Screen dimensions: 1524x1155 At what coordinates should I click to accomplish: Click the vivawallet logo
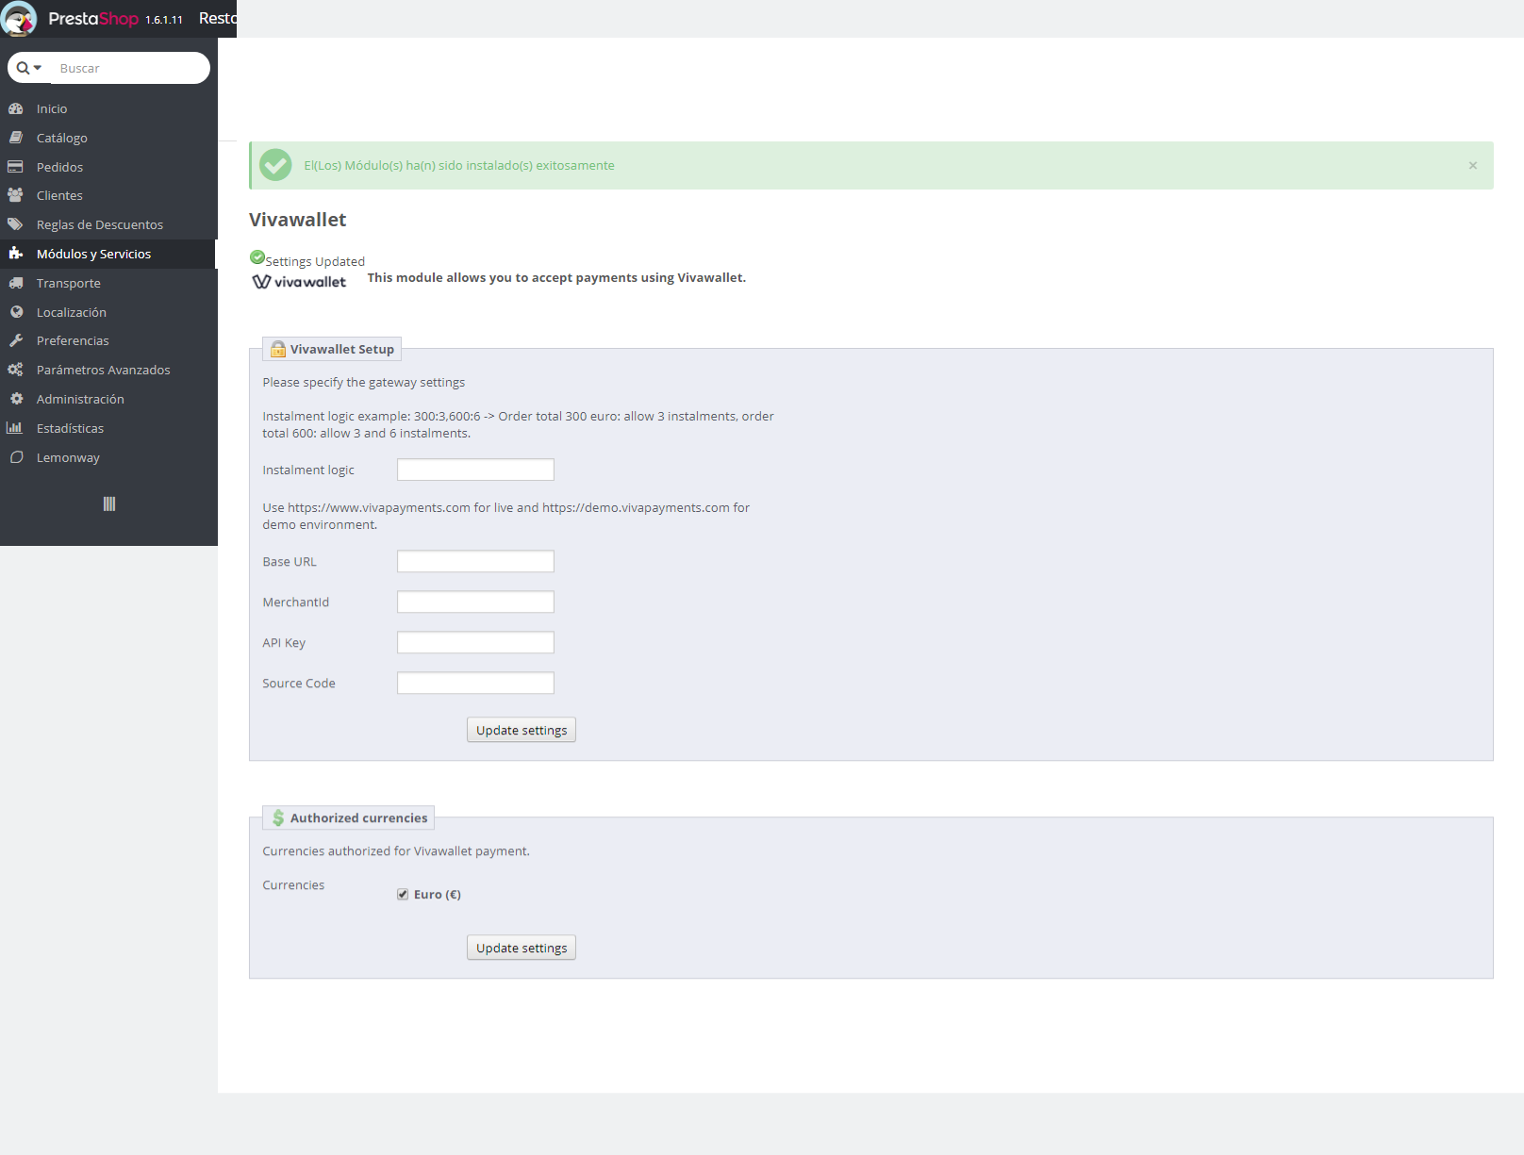pyautogui.click(x=299, y=281)
